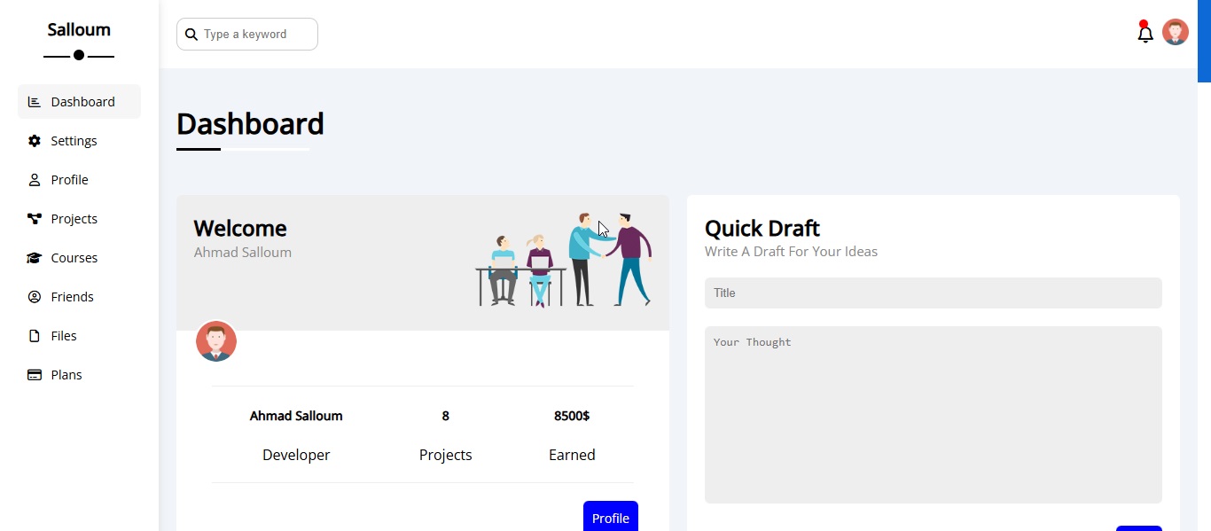This screenshot has height=531, width=1211.
Task: Click the Files document icon
Action: (x=35, y=336)
